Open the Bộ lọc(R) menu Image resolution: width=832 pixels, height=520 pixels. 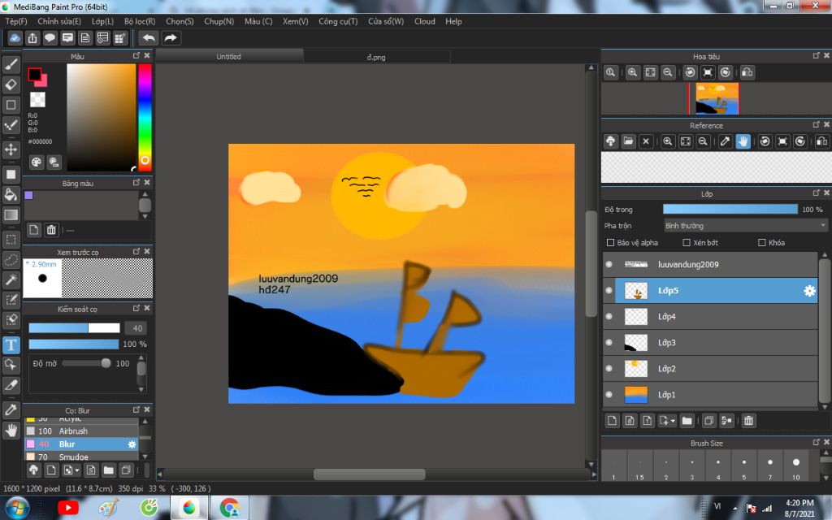pyautogui.click(x=140, y=21)
